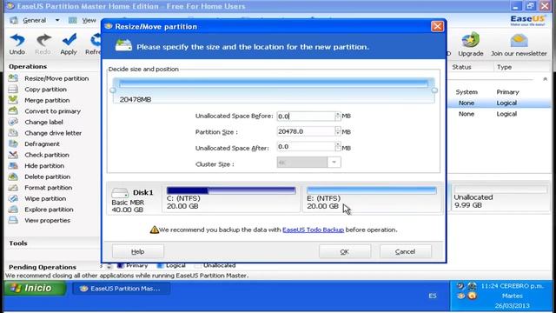Image resolution: width=556 pixels, height=313 pixels.
Task: Click the Disk1 drive icon
Action: pos(120,193)
